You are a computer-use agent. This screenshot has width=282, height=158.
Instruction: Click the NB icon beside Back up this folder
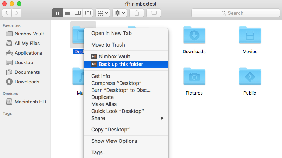point(94,64)
